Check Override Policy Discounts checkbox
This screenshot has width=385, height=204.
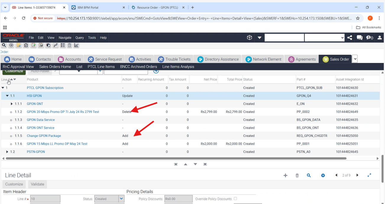pos(235,199)
